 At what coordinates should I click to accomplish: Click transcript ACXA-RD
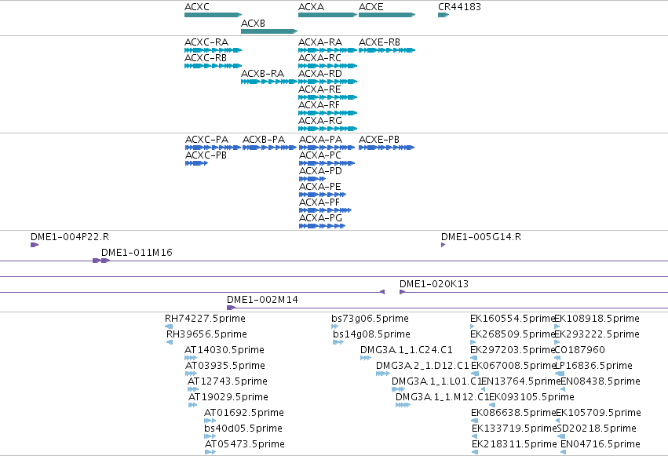tap(327, 82)
